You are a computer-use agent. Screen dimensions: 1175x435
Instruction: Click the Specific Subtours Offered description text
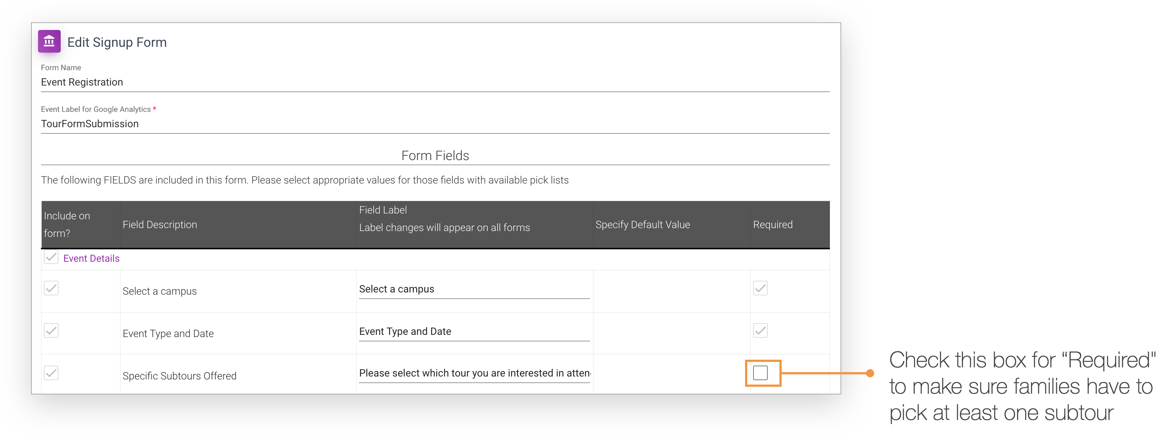(x=180, y=376)
